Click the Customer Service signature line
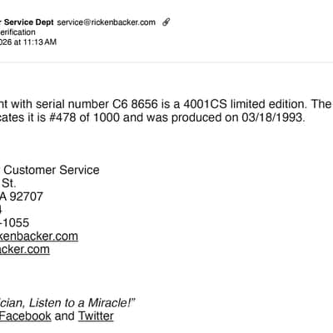This screenshot has height=333, width=333. click(x=52, y=170)
